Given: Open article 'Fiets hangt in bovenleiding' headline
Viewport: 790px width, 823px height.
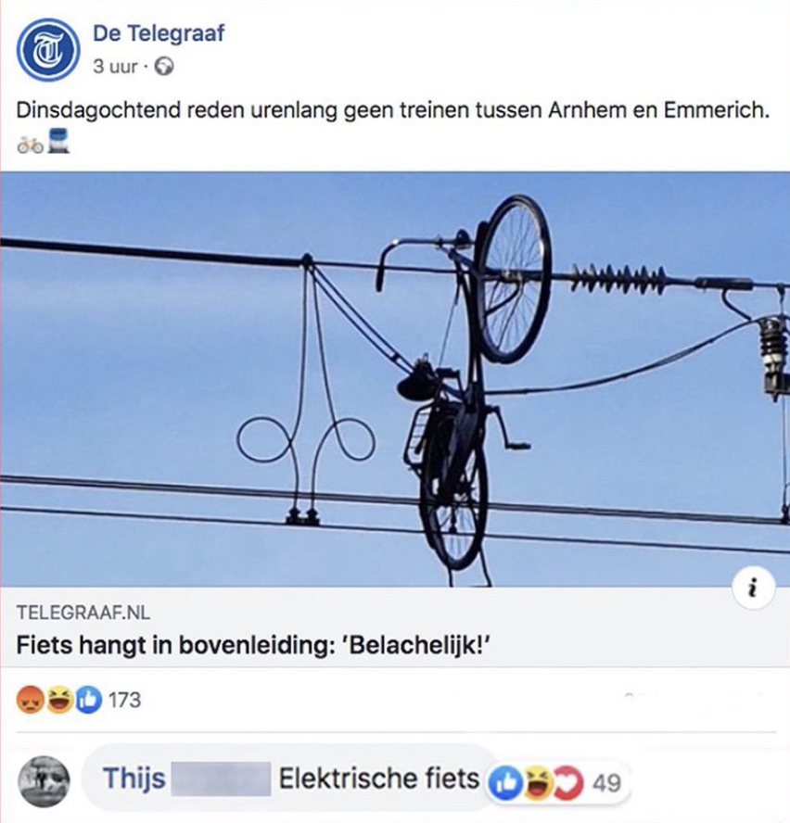Looking at the screenshot, I should pos(253,644).
